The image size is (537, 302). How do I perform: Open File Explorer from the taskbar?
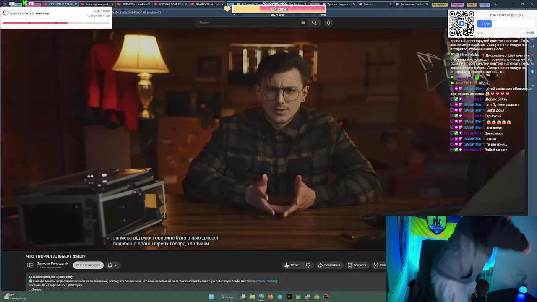(x=252, y=297)
